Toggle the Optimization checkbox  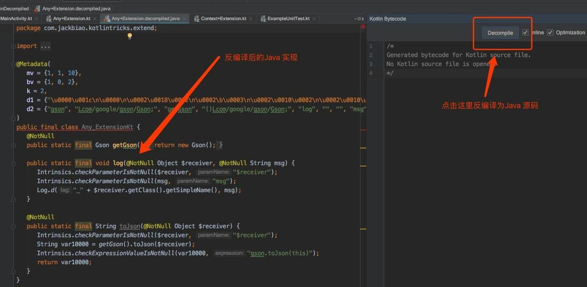tap(550, 33)
